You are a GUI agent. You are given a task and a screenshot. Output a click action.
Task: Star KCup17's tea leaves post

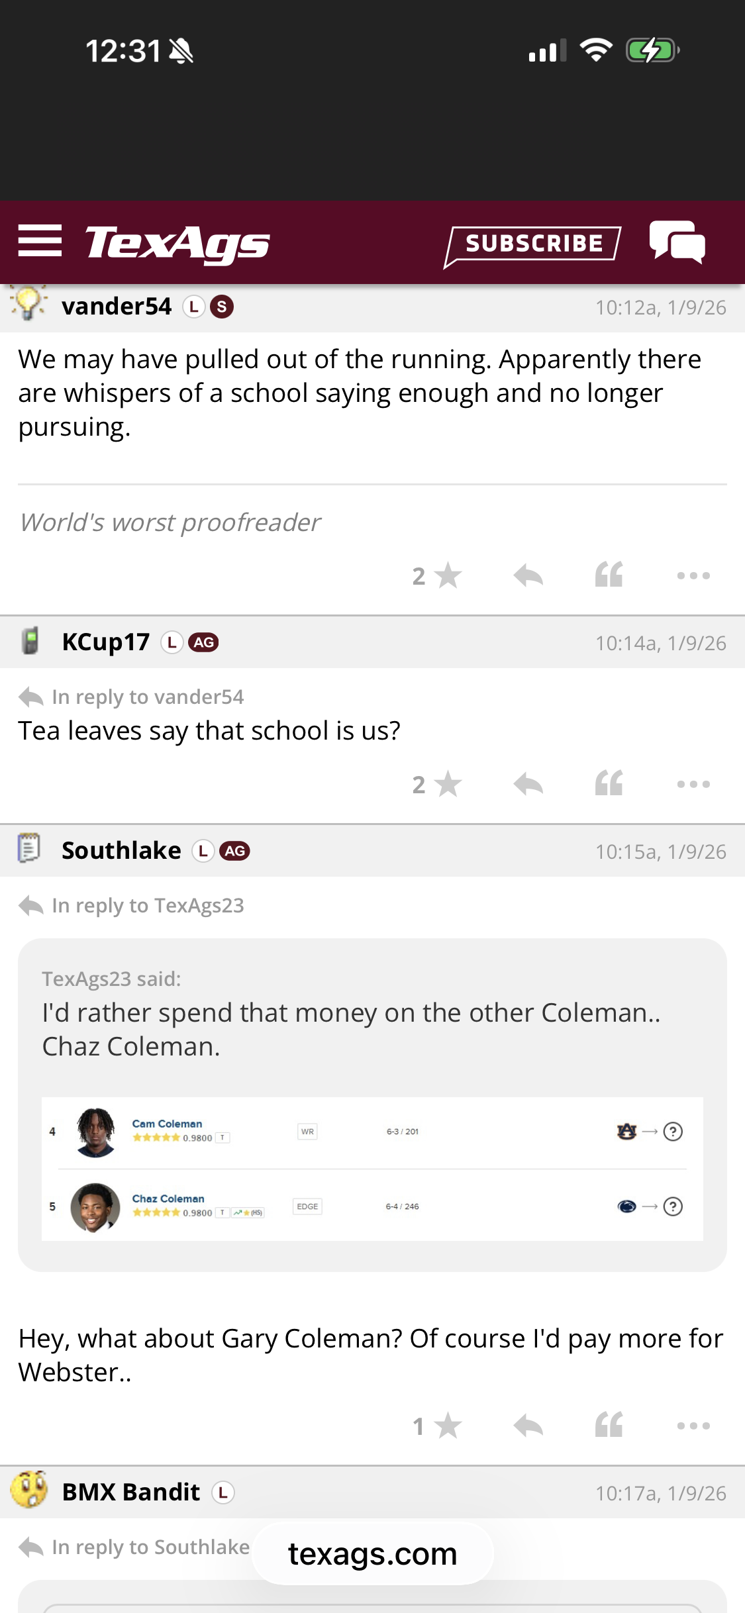[x=448, y=784]
